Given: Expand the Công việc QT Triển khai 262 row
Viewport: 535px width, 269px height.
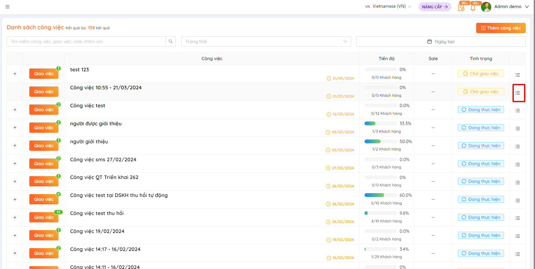Looking at the screenshot, I should [x=15, y=182].
